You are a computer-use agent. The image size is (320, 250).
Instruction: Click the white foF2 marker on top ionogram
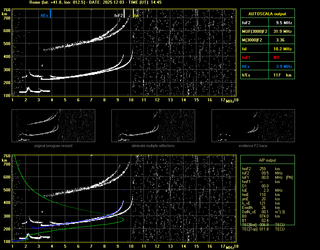pyautogui.click(x=124, y=13)
